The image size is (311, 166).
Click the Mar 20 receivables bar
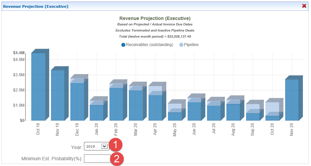pyautogui.click(x=136, y=105)
